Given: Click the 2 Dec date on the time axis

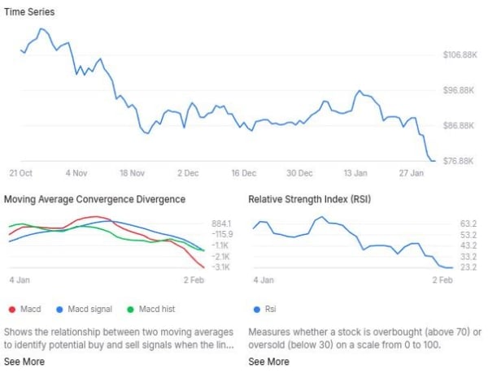Looking at the screenshot, I should 188,173.
